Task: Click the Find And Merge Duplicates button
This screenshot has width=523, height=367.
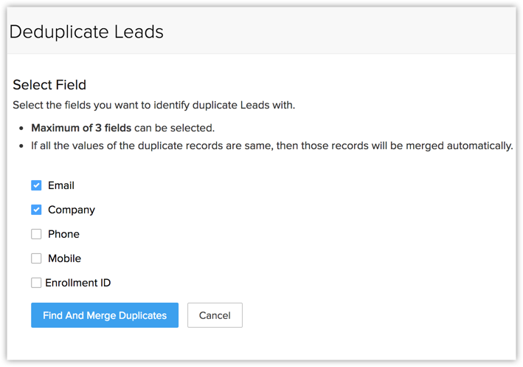Action: [105, 315]
